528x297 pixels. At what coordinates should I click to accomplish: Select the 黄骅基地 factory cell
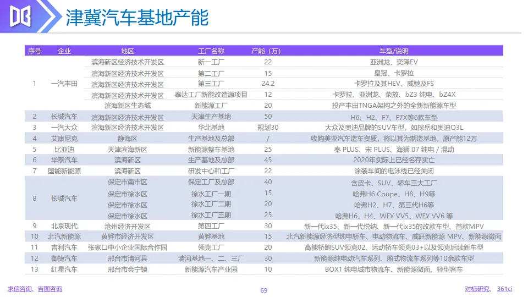coord(211,237)
